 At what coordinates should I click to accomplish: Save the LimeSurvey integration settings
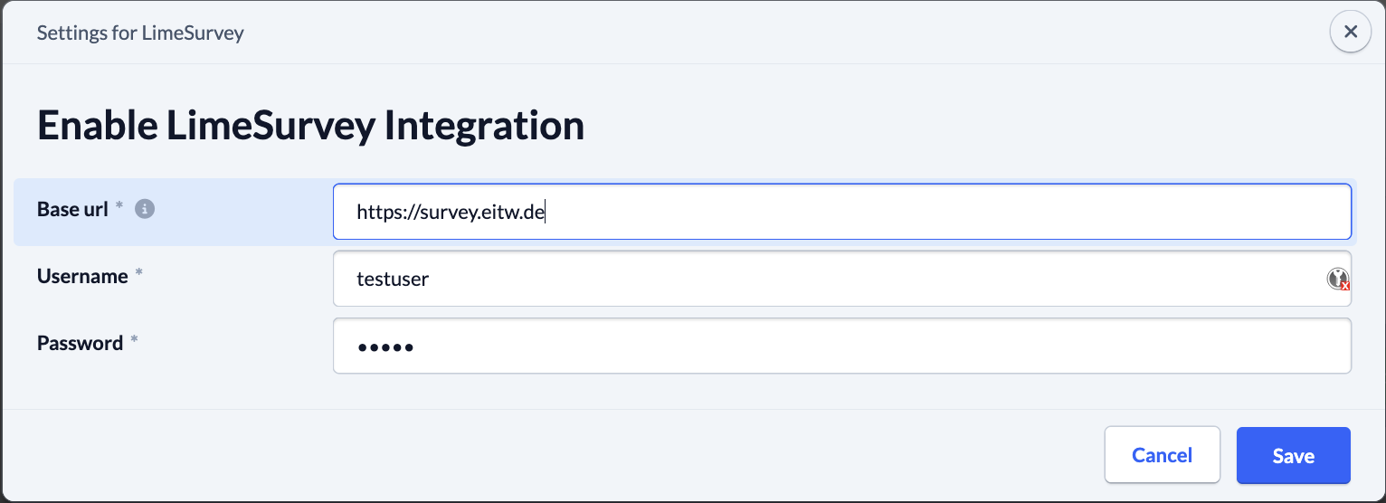(x=1294, y=455)
